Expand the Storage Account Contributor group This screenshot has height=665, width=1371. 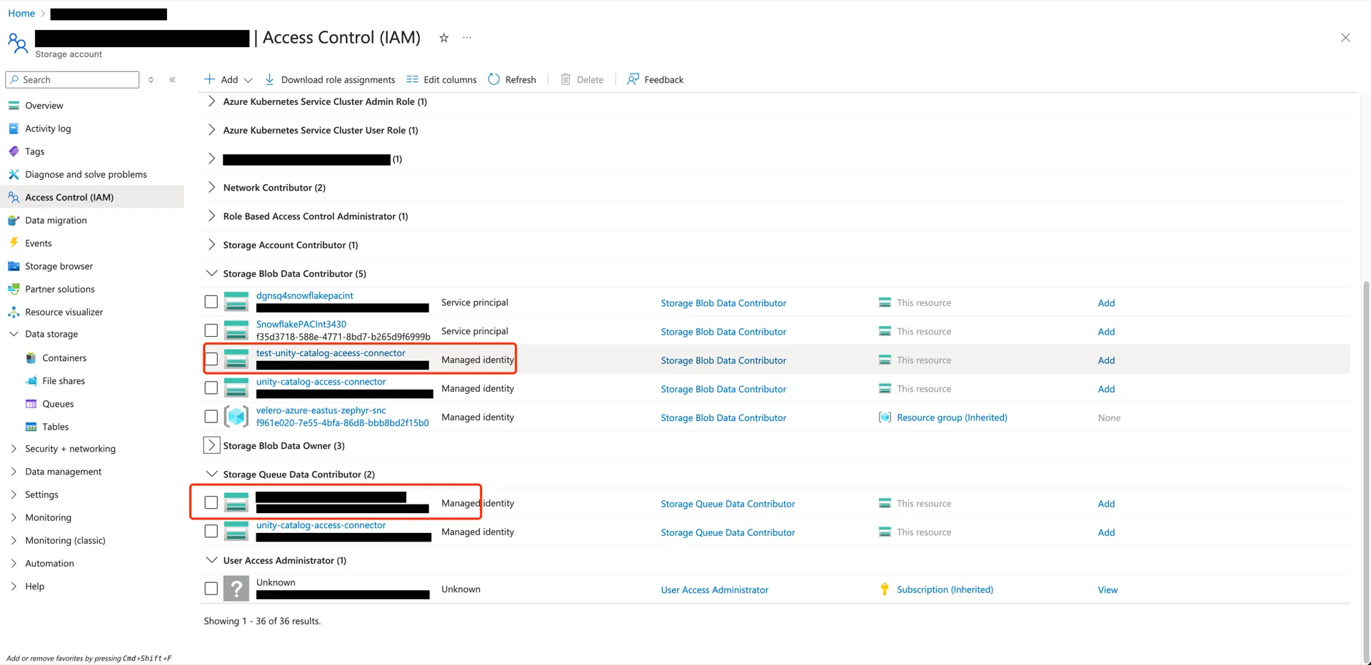[x=211, y=245]
